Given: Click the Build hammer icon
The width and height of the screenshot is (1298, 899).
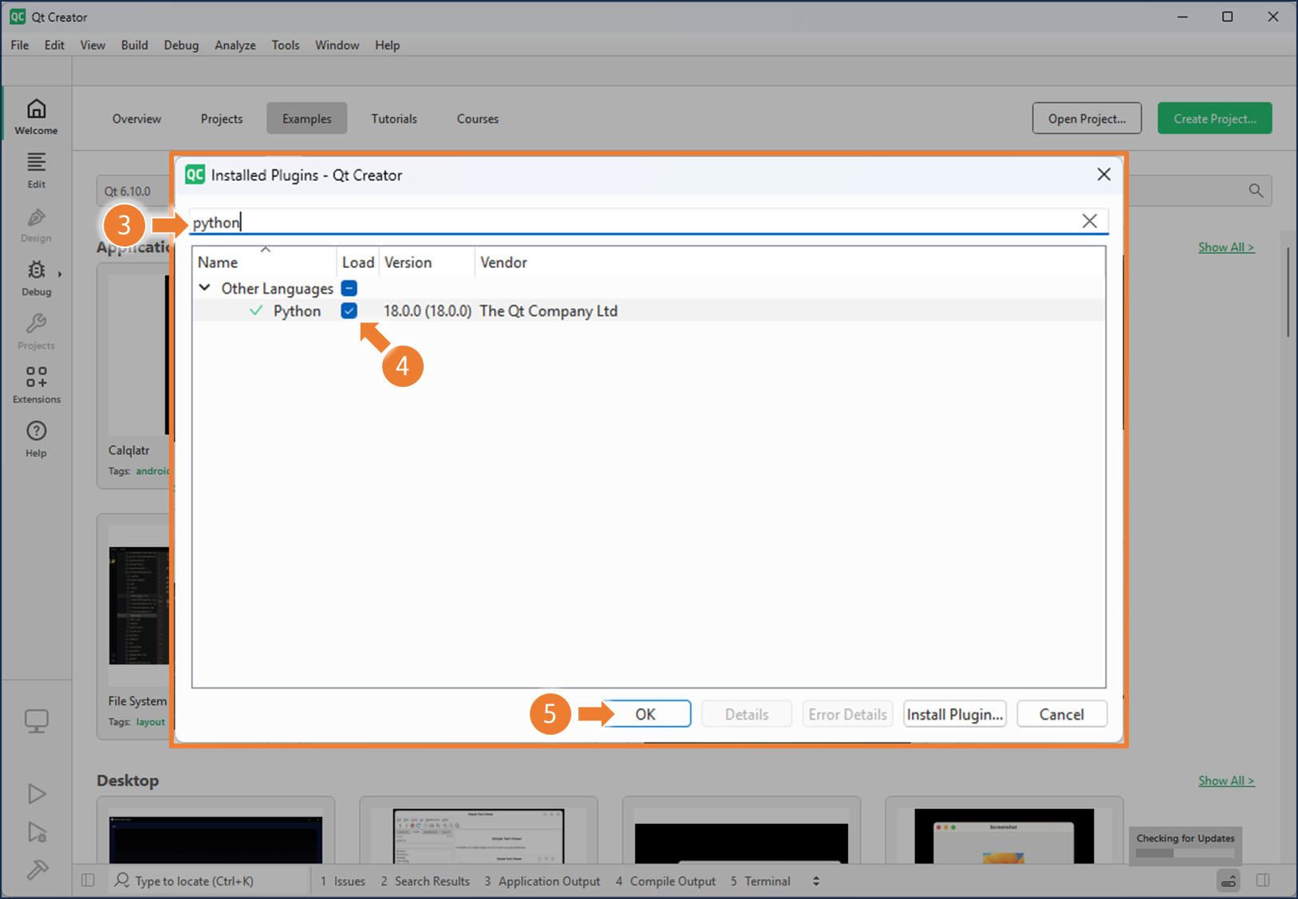Looking at the screenshot, I should pos(37,869).
